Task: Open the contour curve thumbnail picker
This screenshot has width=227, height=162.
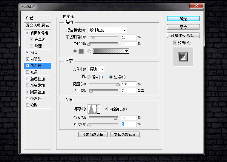Action: [x=92, y=109]
